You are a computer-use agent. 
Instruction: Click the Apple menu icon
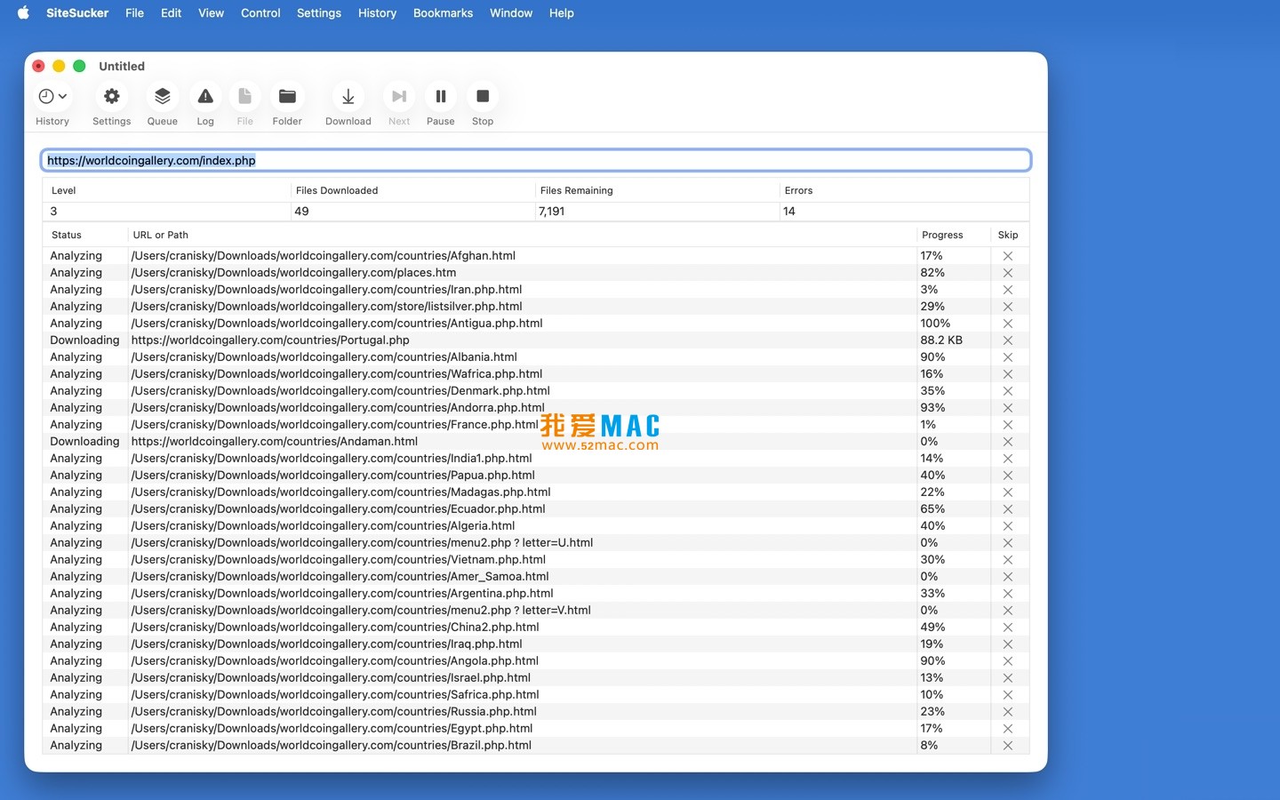click(22, 12)
